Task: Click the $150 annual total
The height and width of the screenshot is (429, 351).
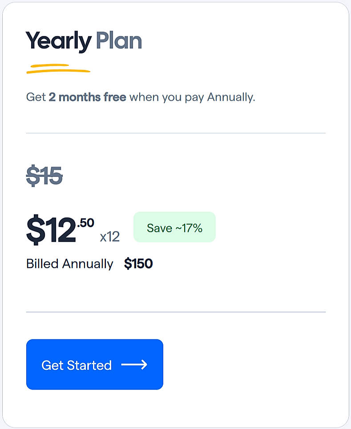Action: tap(138, 264)
